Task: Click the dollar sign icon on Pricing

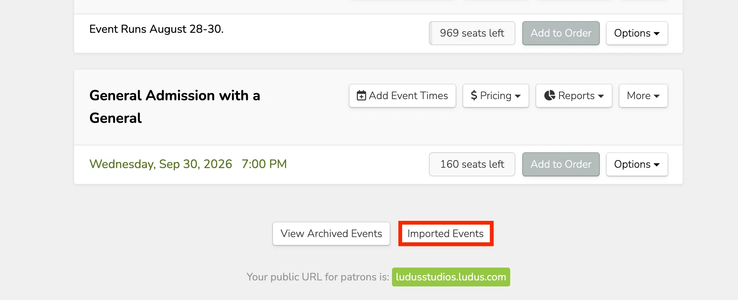Action: (x=474, y=96)
